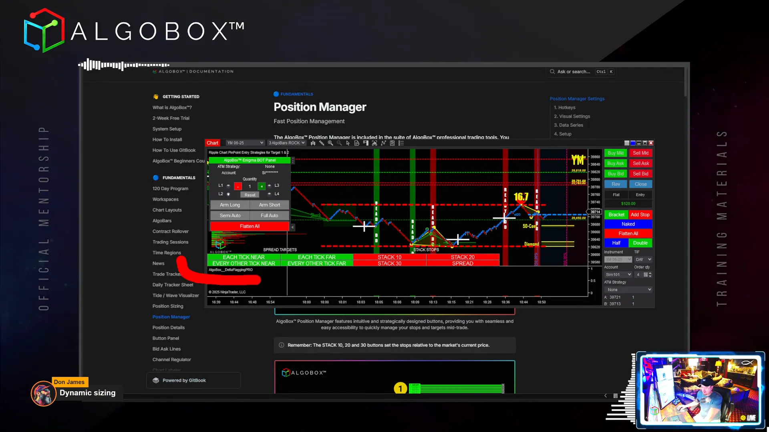The image size is (769, 432).
Task: Open the Button Panel sidebar page
Action: point(166,338)
